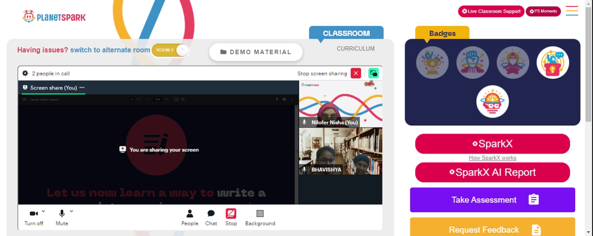This screenshot has height=236, width=593.
Task: Click the shared PDF download icon
Action: point(276,100)
